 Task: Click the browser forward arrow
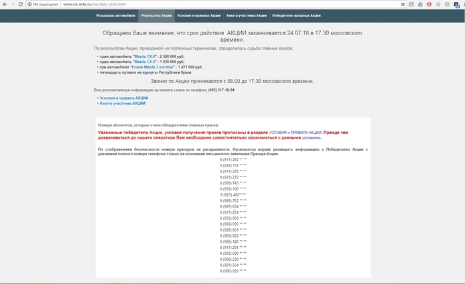[x=13, y=4]
